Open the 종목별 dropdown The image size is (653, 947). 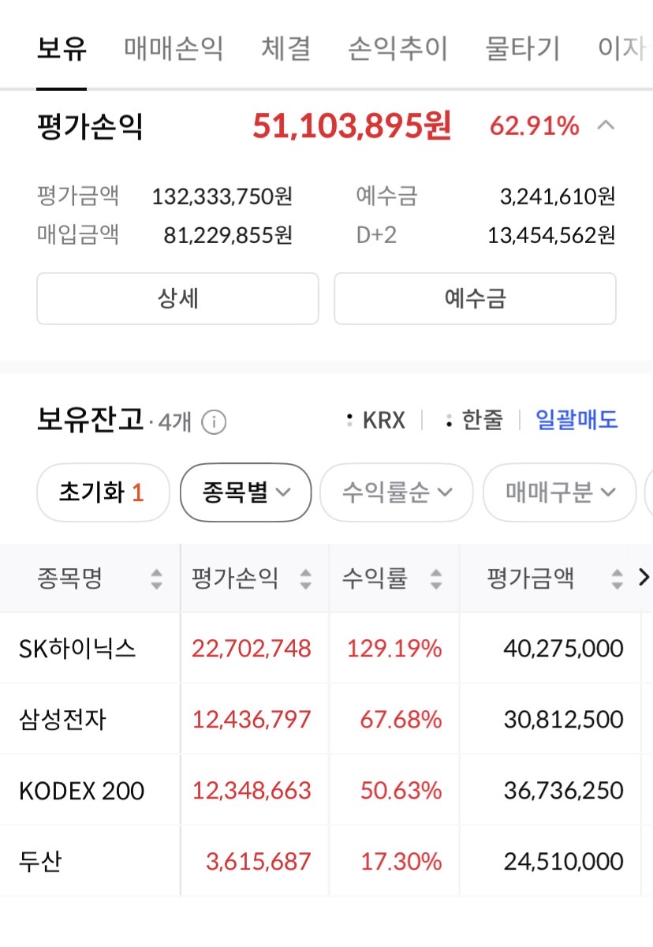(246, 493)
